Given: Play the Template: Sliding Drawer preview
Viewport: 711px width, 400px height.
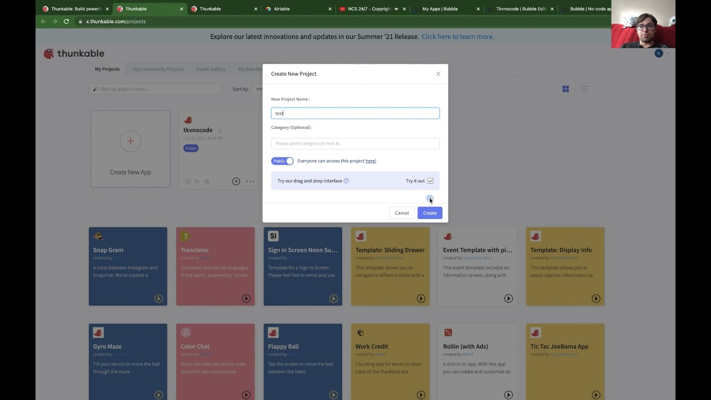Looking at the screenshot, I should click(421, 298).
